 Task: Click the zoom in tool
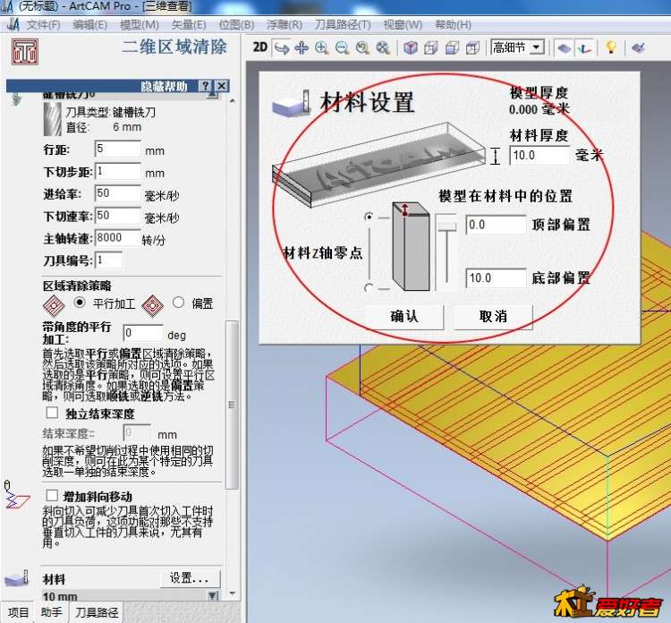[x=322, y=48]
